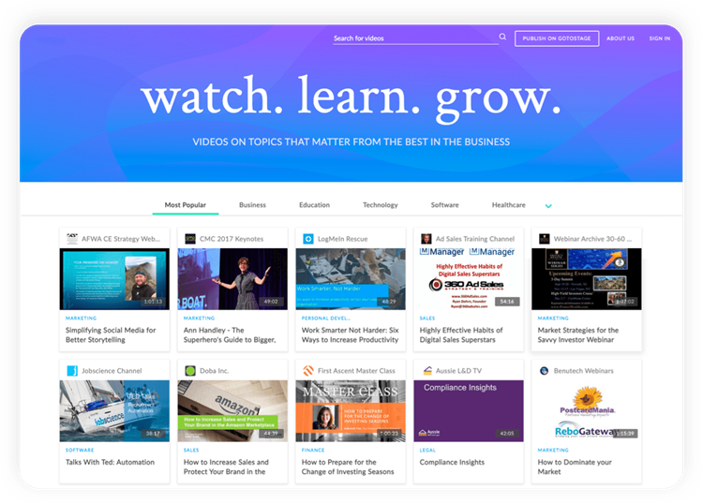Open the Healthcare category tab
The height and width of the screenshot is (504, 703).
[x=508, y=204]
